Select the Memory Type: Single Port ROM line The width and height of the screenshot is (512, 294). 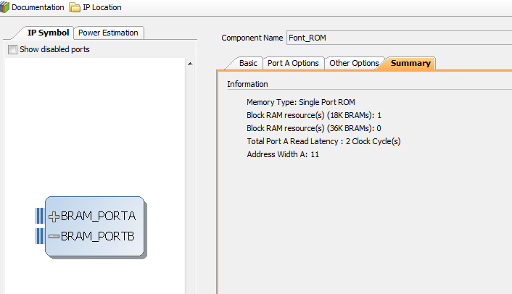(301, 102)
